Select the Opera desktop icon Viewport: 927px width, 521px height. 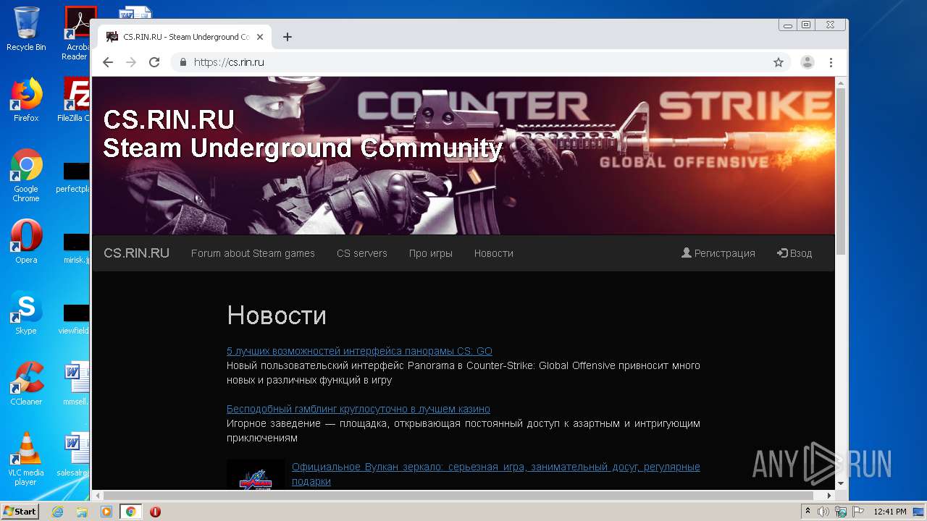coord(26,242)
